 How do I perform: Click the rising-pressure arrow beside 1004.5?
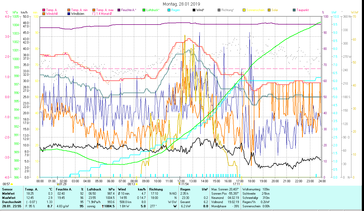(x=103, y=206)
